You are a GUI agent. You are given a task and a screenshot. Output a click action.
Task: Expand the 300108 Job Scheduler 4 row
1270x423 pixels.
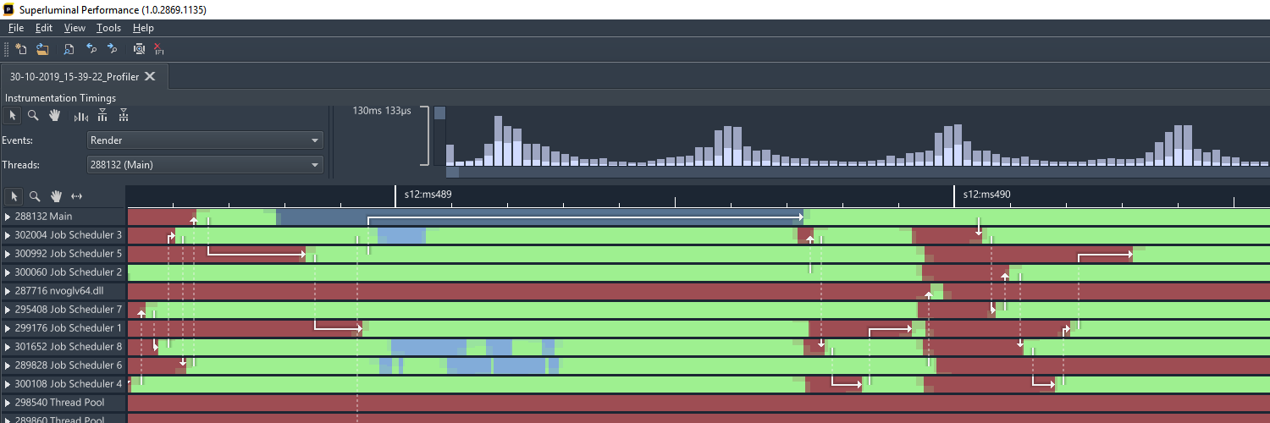click(x=8, y=384)
